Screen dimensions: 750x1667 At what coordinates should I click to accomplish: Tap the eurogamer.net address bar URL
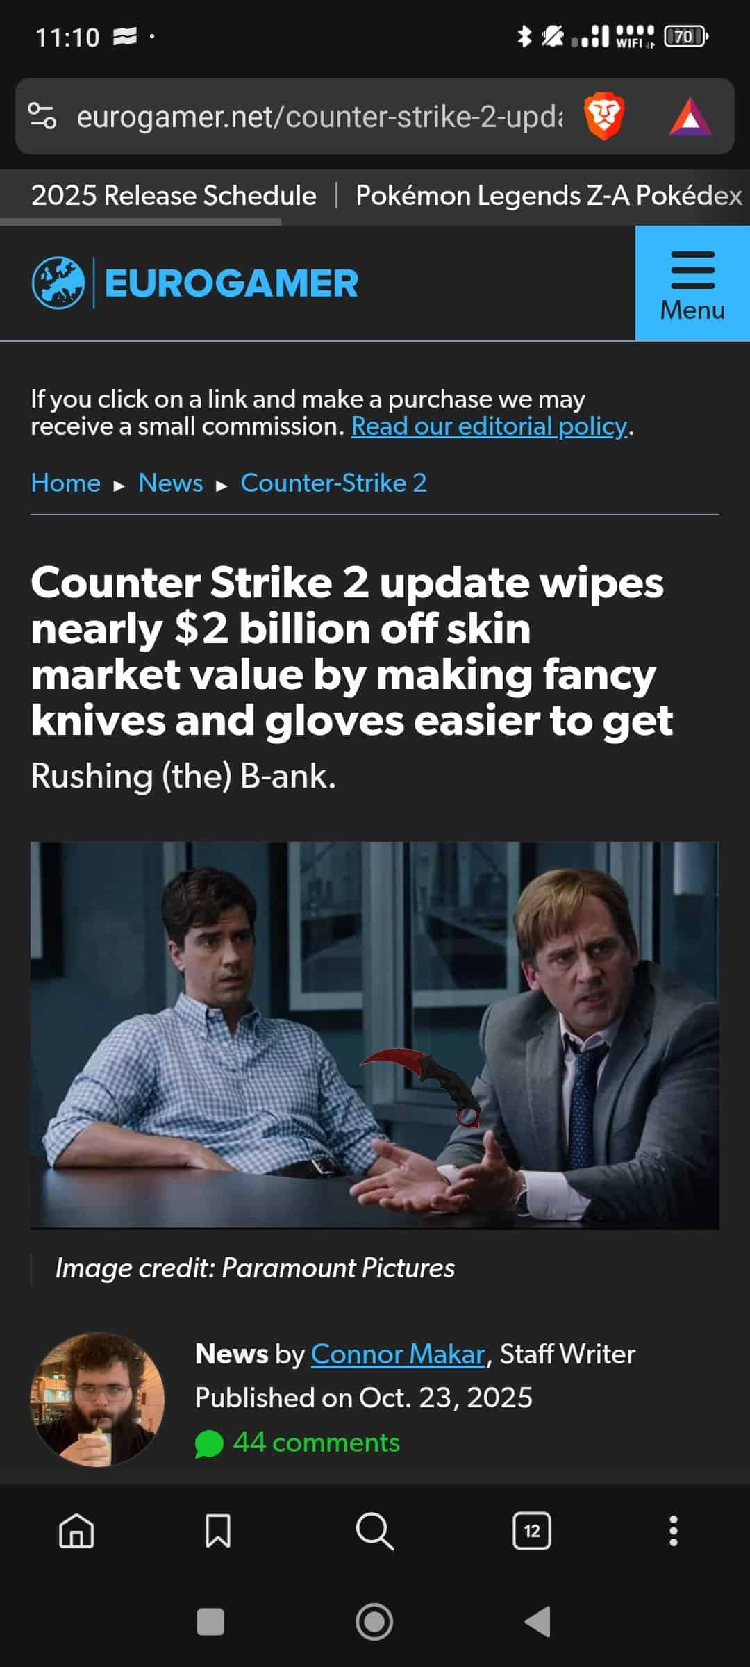pos(319,117)
